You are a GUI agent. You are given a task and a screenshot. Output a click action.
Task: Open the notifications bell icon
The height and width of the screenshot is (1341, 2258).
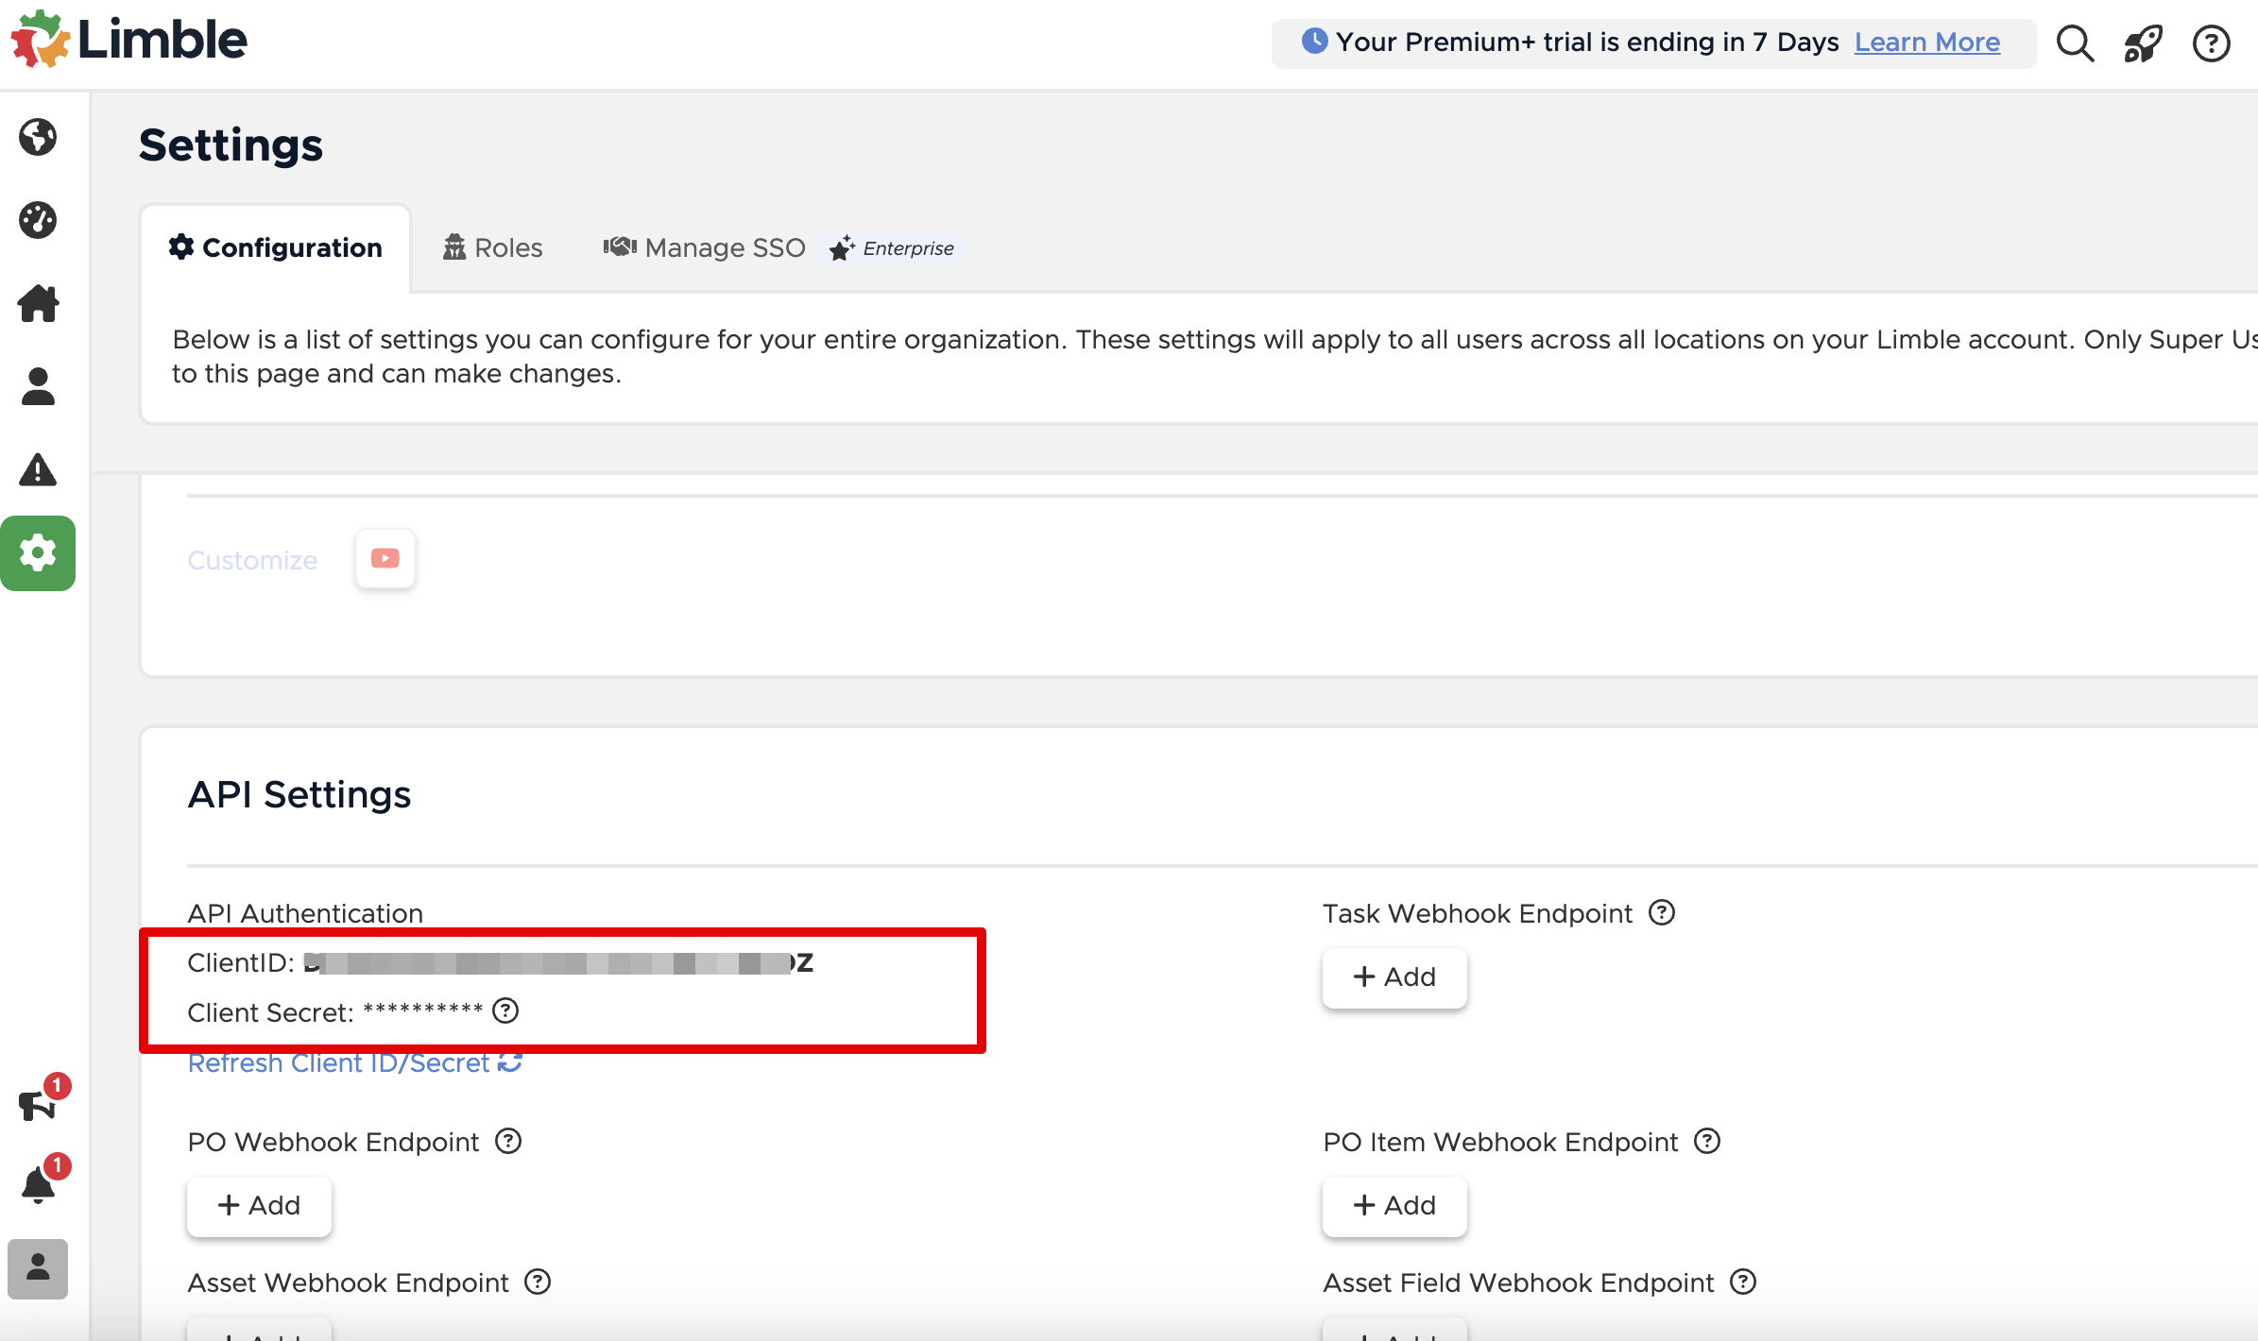point(38,1184)
